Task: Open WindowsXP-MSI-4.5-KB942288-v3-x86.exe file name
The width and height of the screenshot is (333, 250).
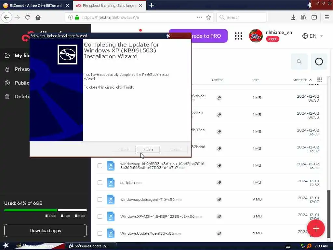Action: pyautogui.click(x=161, y=216)
